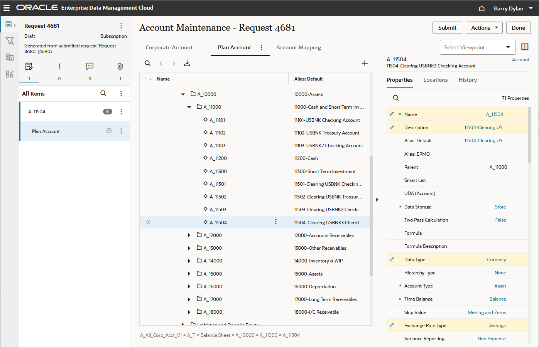Open the filter search sidebar icon
The width and height of the screenshot is (539, 348).
tap(10, 41)
